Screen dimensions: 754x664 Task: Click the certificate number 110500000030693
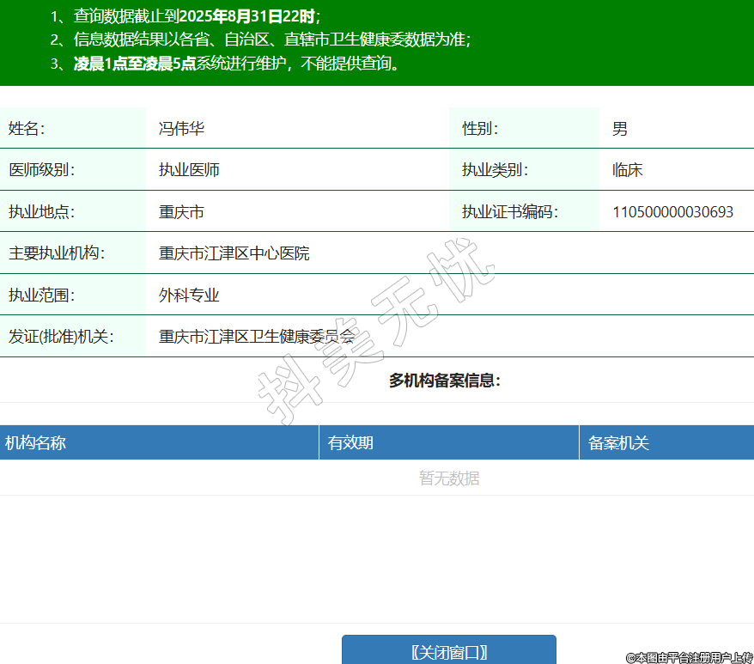pos(672,212)
